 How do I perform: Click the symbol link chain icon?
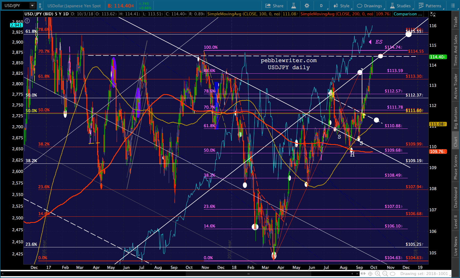pyautogui.click(x=40, y=6)
